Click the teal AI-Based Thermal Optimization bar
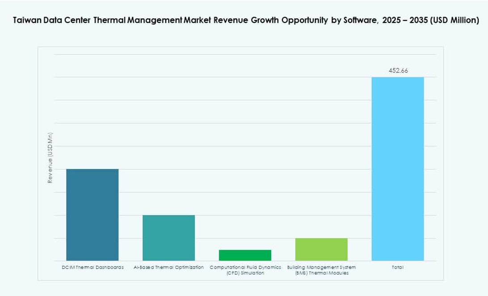Viewport: 488px width, 296px height. pyautogui.click(x=168, y=237)
